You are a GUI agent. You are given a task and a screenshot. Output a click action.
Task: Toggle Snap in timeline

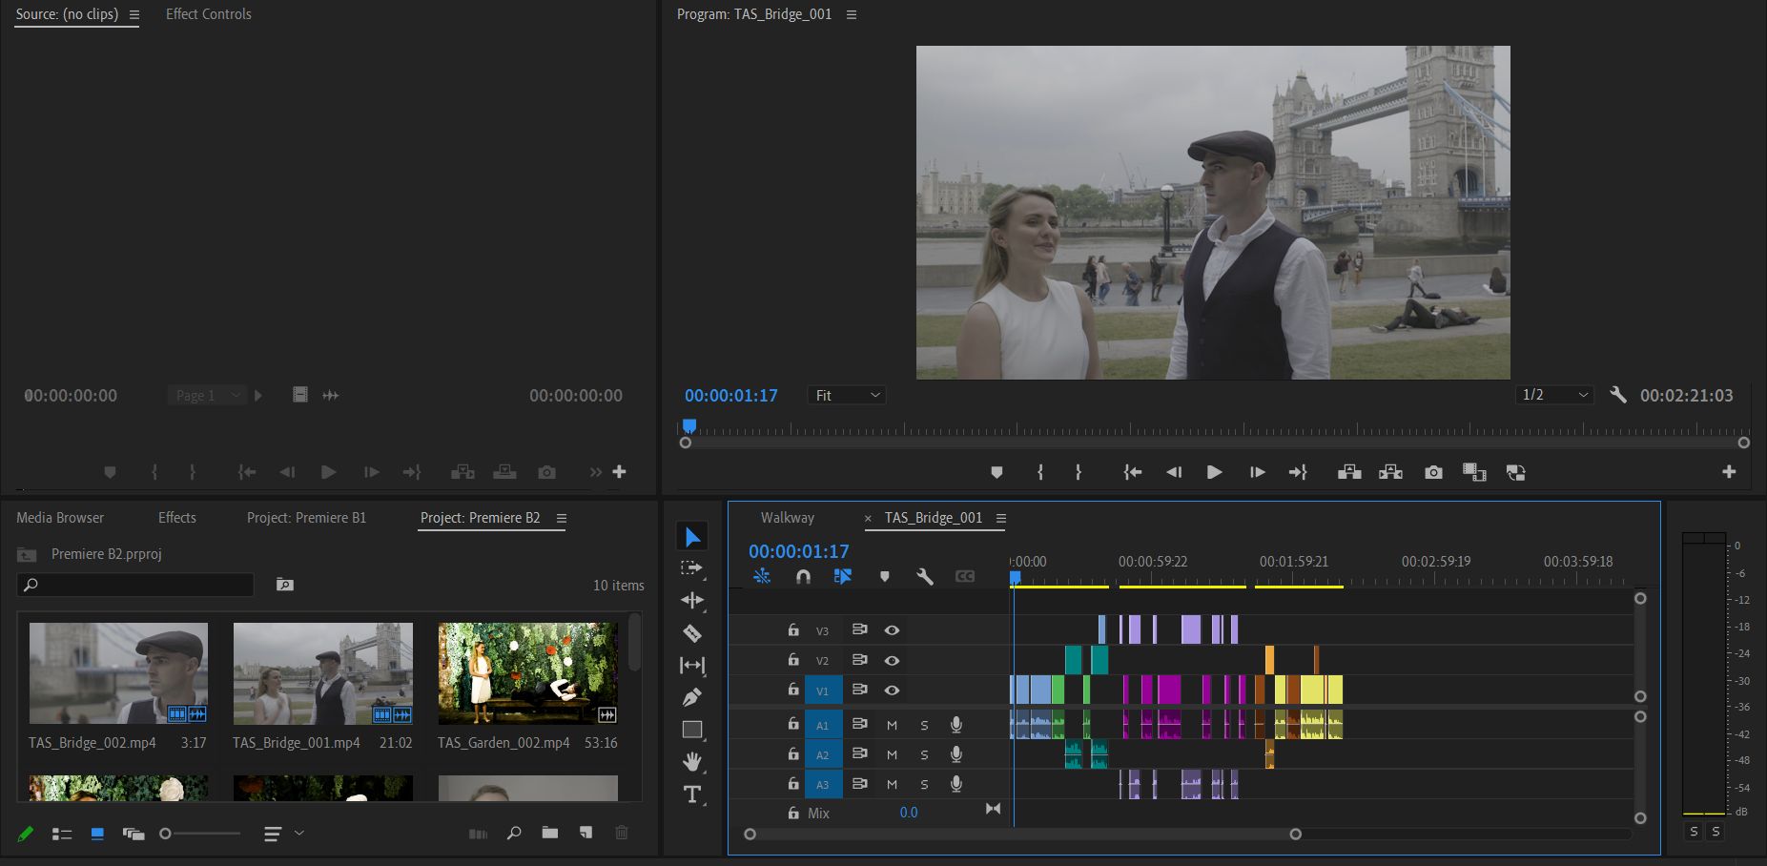coord(803,576)
